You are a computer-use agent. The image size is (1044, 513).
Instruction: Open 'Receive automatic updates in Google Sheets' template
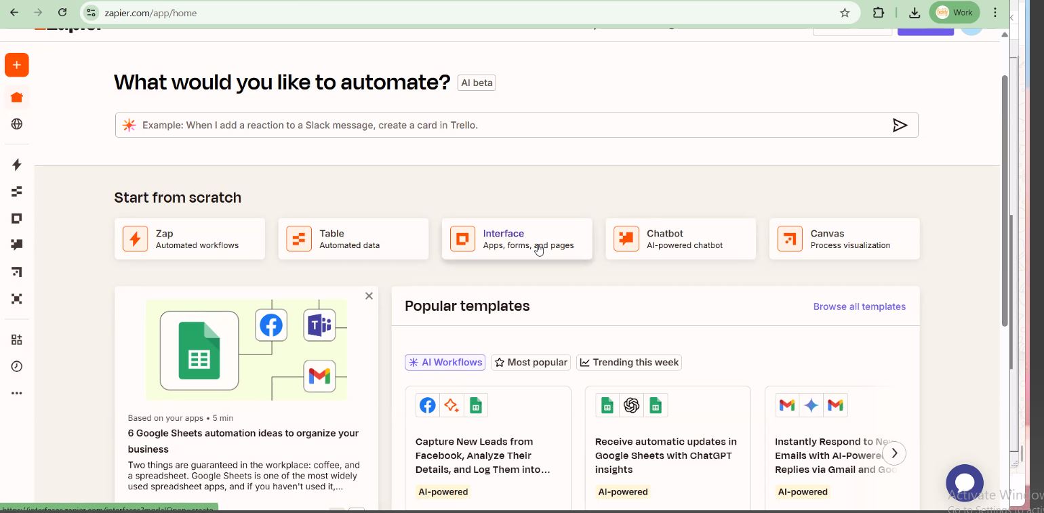coord(668,449)
